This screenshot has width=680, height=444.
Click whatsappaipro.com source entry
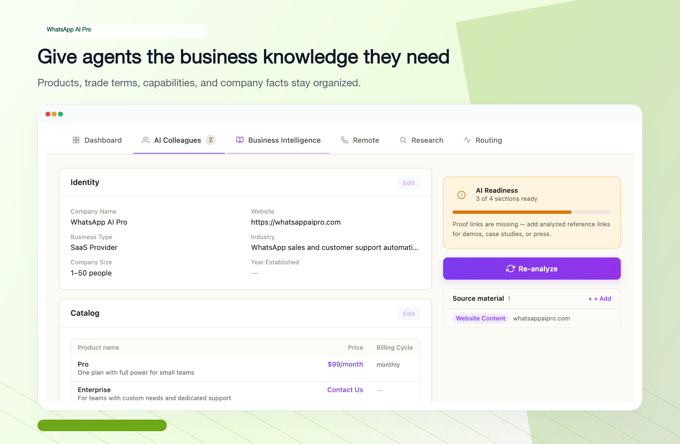point(541,318)
